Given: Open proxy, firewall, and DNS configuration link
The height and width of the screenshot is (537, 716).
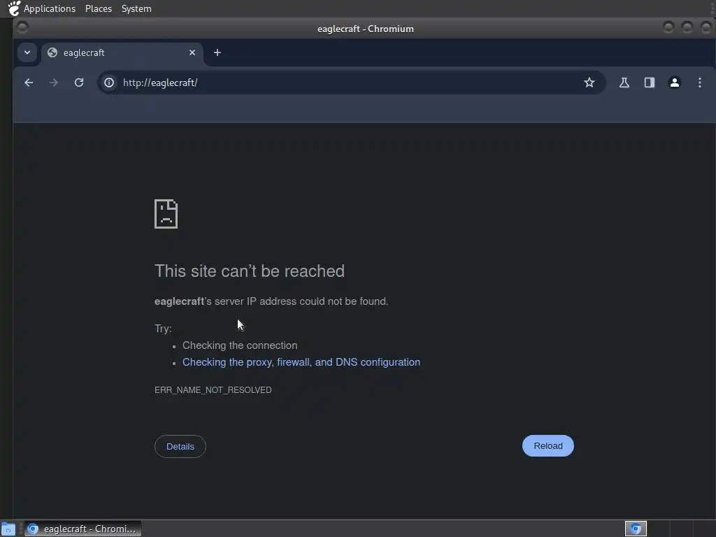Looking at the screenshot, I should click(x=301, y=362).
